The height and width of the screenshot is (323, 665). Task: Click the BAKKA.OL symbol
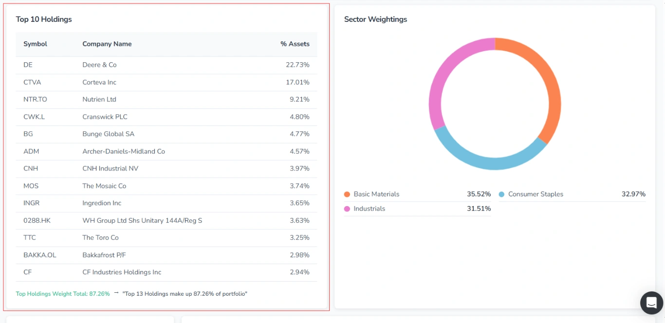tap(40, 255)
